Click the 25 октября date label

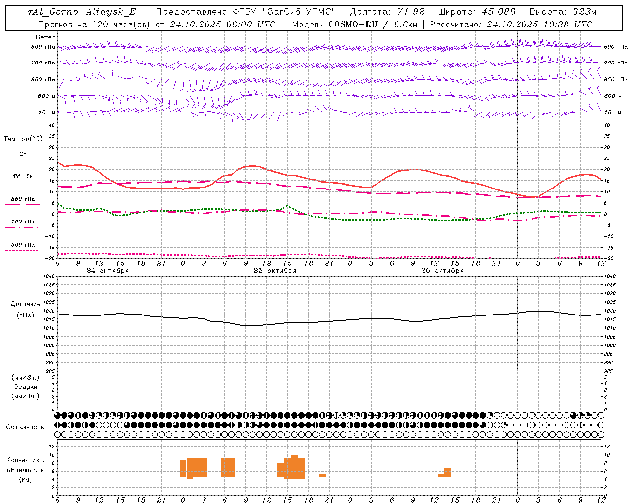coord(275,271)
